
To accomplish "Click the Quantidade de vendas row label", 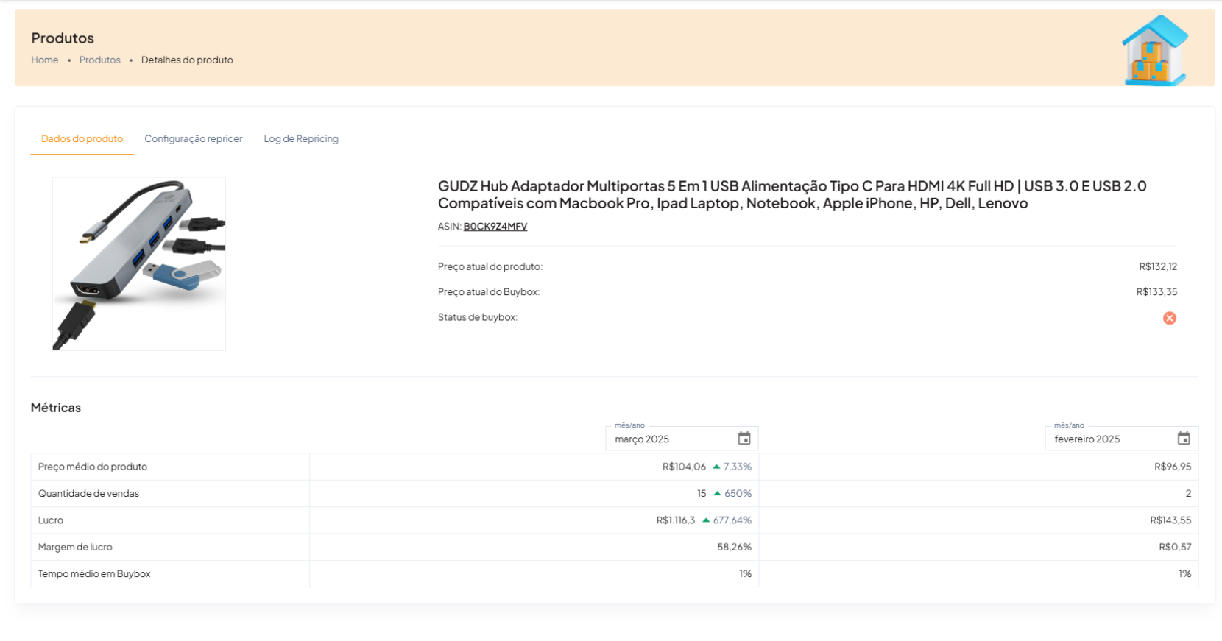I will point(88,493).
